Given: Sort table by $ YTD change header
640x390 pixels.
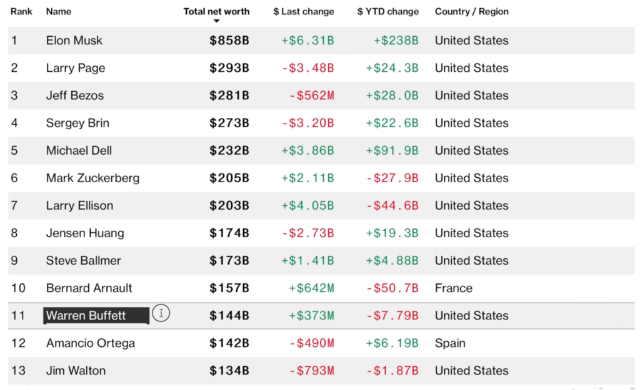Looking at the screenshot, I should pos(387,11).
